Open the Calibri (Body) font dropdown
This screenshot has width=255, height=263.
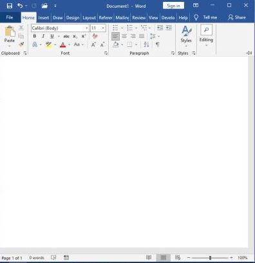point(60,28)
